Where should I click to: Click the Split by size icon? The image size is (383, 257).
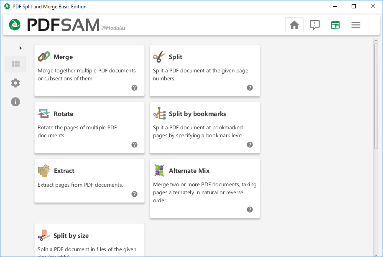tap(44, 235)
